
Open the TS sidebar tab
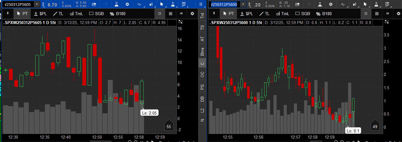click(x=202, y=27)
